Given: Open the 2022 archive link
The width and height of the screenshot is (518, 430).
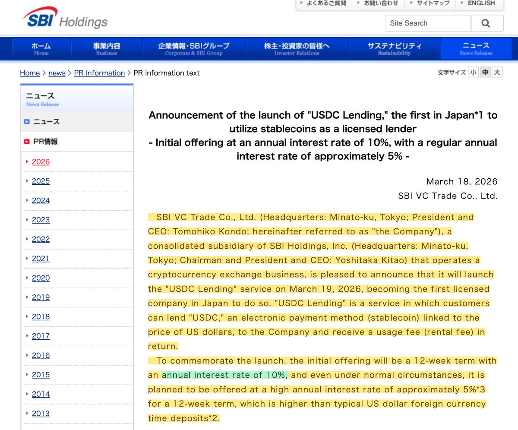Looking at the screenshot, I should [x=41, y=239].
